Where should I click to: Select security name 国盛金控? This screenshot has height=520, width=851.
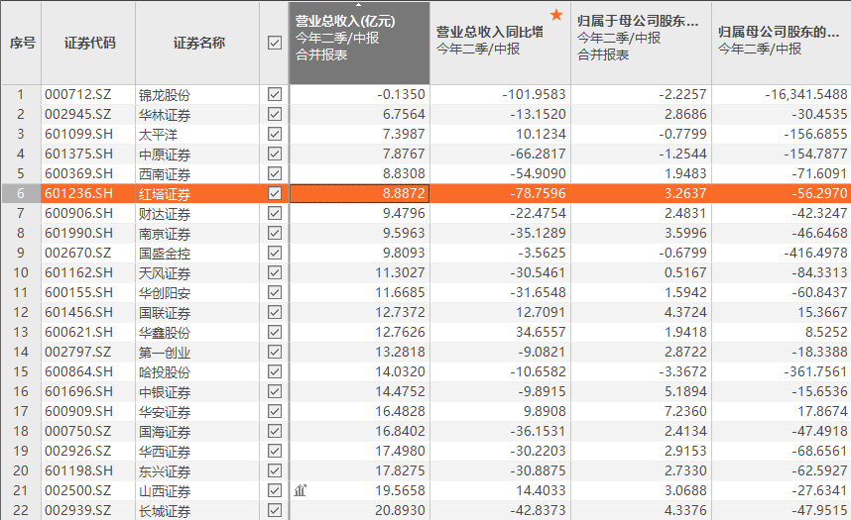point(165,254)
